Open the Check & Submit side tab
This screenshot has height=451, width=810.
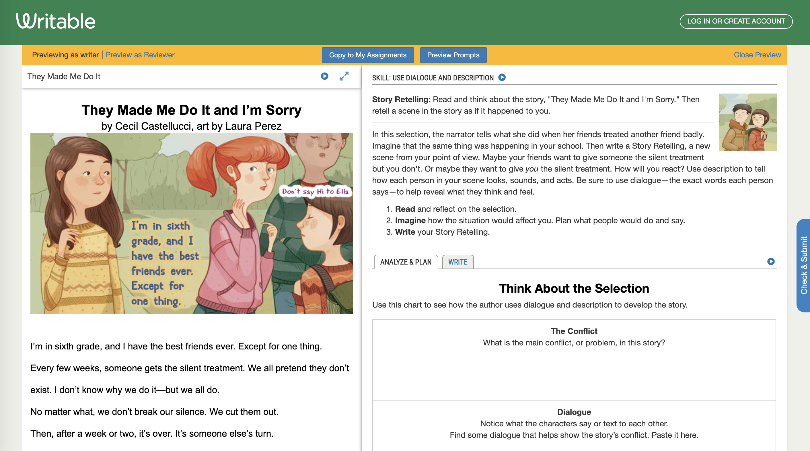803,265
